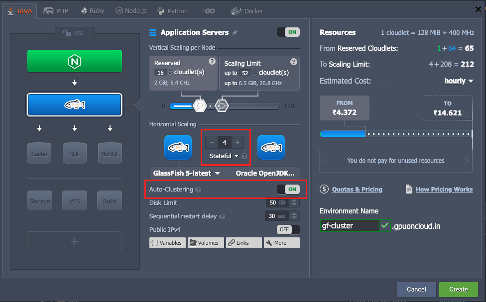Toggle the Application Servers ON switch

pyautogui.click(x=288, y=32)
